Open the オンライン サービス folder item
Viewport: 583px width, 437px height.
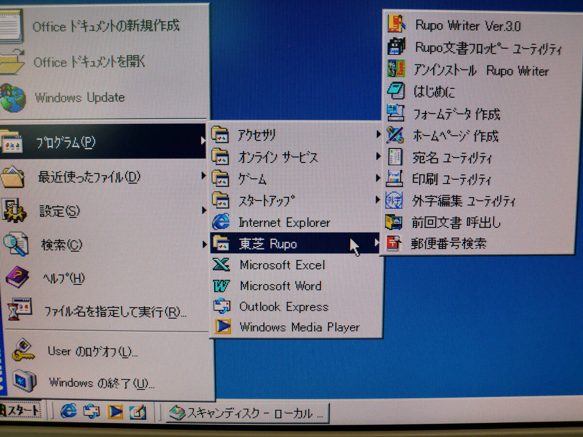click(x=296, y=157)
